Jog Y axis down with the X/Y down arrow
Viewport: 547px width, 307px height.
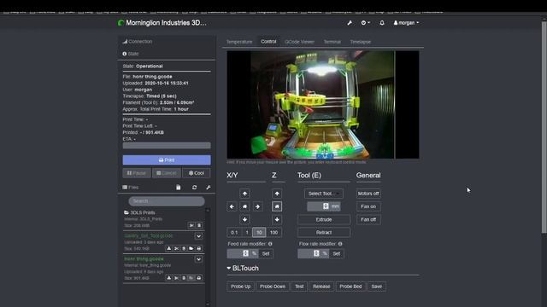(x=244, y=219)
